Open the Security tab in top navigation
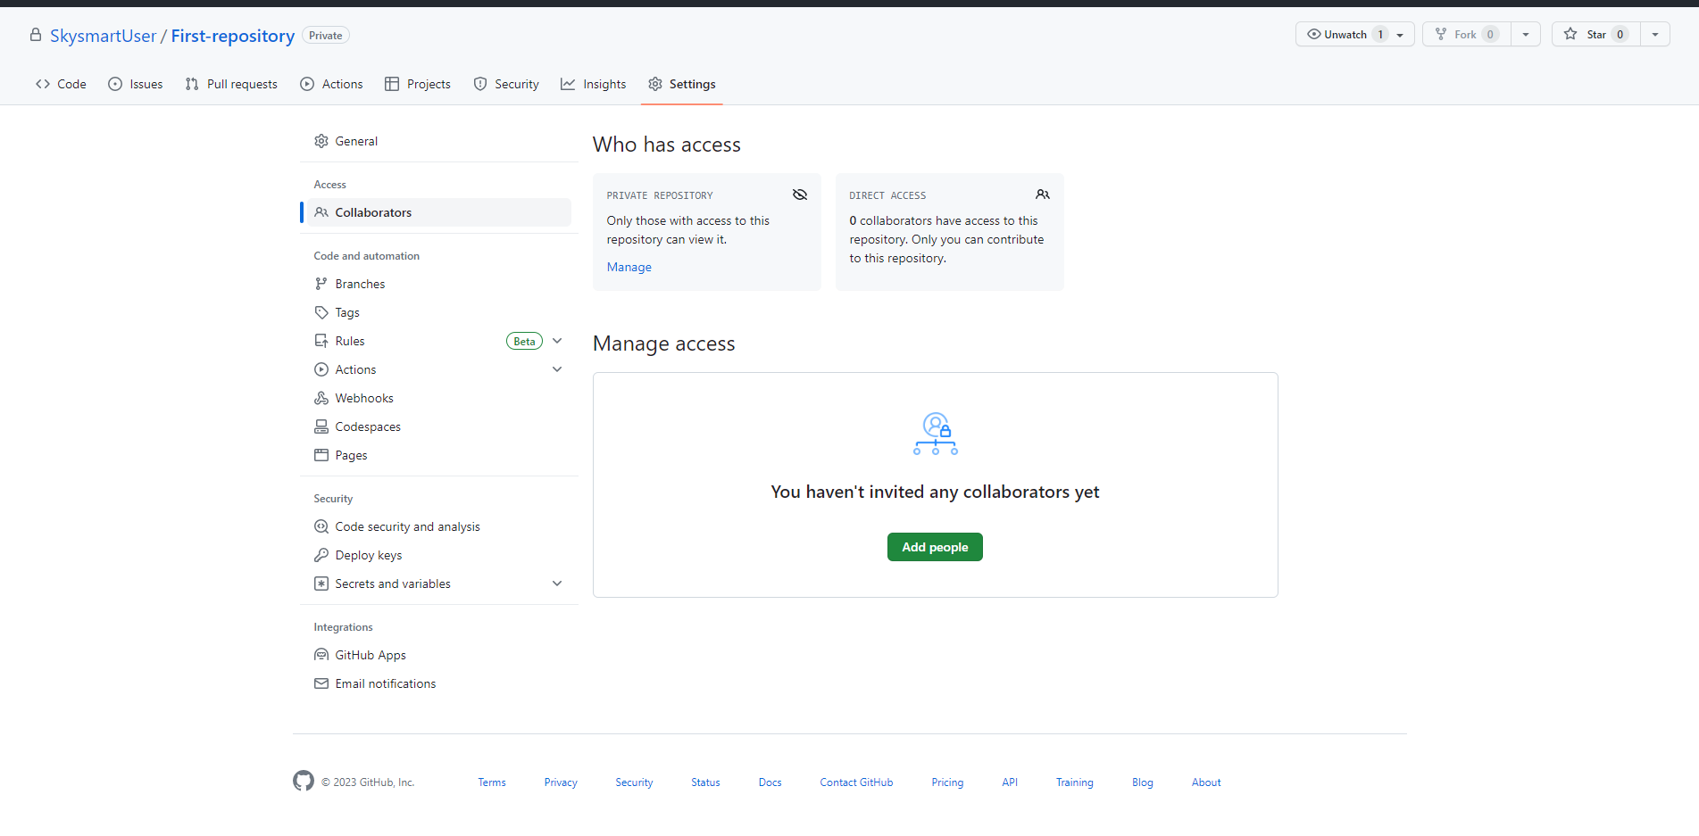 point(506,84)
